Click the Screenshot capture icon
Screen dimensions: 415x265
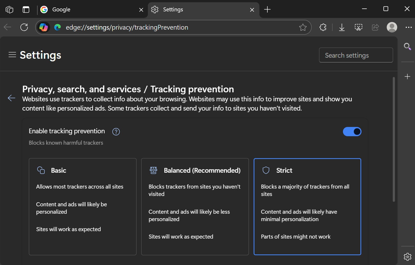coord(358,27)
